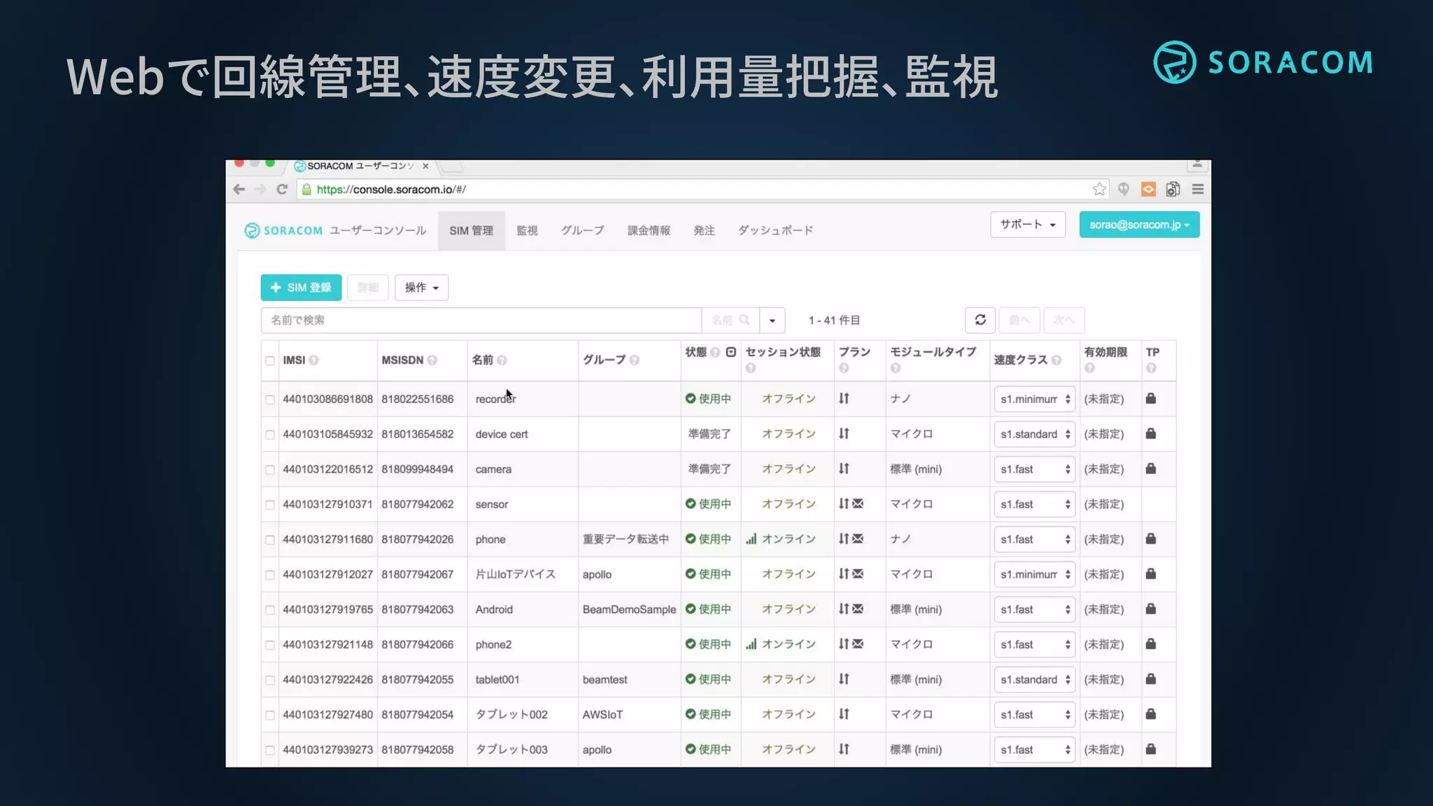Screen dimensions: 1433x806
Task: Bookmark page with the star icon
Action: (1099, 189)
